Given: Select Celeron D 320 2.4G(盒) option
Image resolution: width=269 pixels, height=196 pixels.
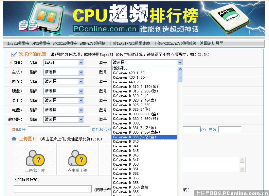Looking at the screenshot, I should 144,100.
